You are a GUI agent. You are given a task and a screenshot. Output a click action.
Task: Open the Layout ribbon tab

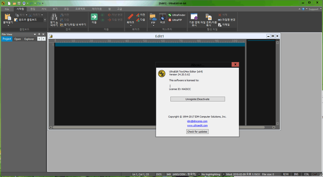[97, 9]
